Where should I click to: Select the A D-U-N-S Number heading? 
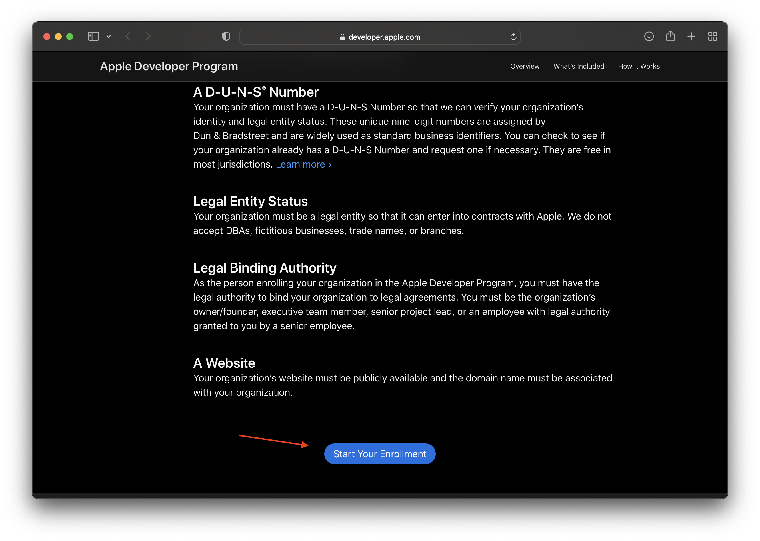tap(256, 92)
